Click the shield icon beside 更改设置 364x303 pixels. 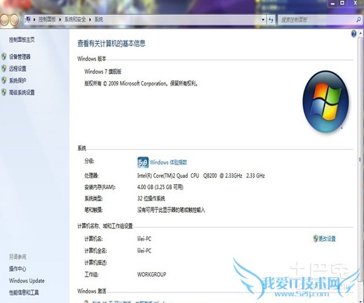(315, 238)
